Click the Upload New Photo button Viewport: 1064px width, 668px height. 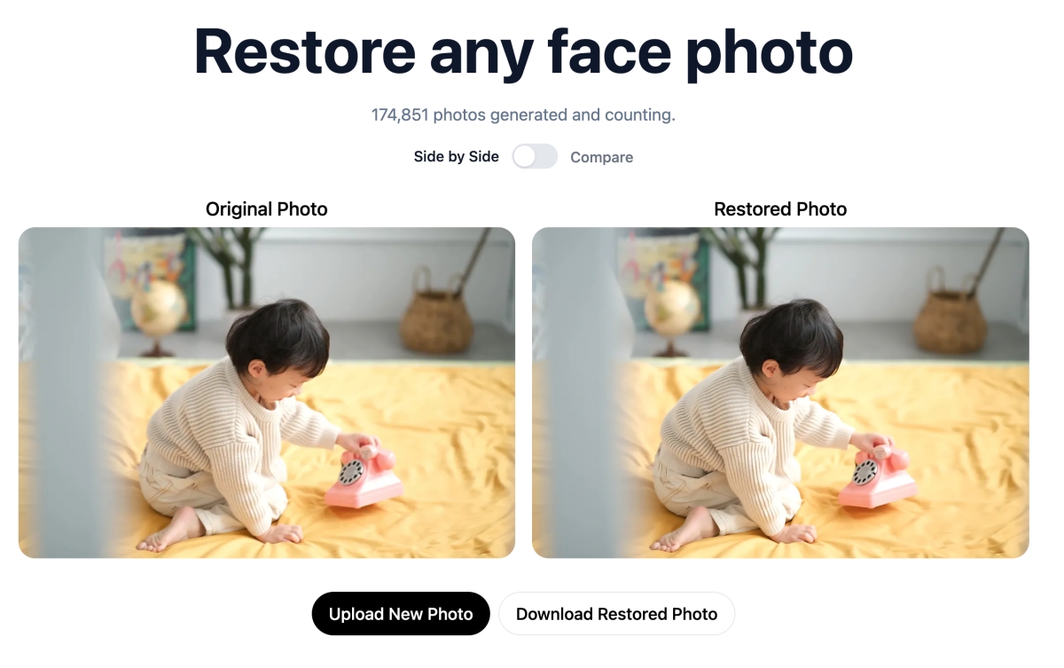(401, 614)
